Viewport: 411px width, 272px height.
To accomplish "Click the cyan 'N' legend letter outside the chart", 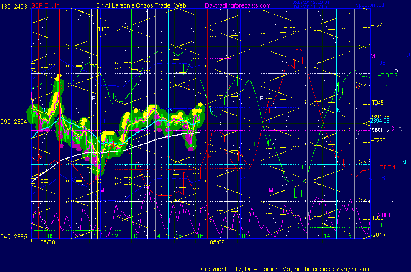I will pyautogui.click(x=404, y=162).
